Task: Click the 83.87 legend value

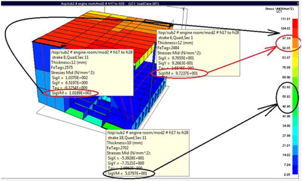Action: point(286,58)
